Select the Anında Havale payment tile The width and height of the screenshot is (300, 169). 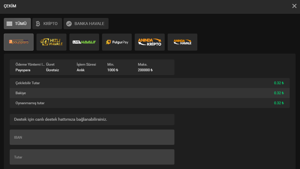click(182, 42)
